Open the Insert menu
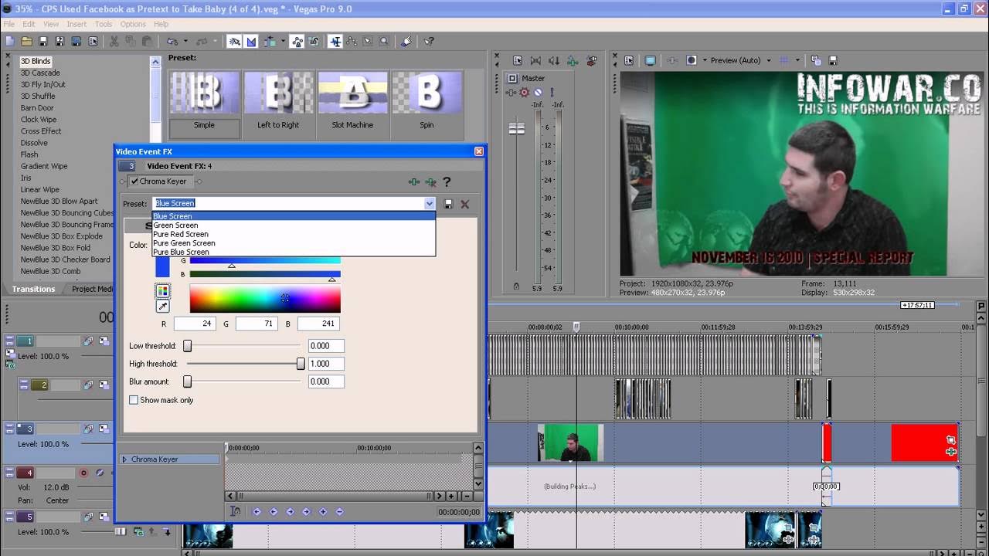Viewport: 989px width, 556px height. tap(76, 24)
